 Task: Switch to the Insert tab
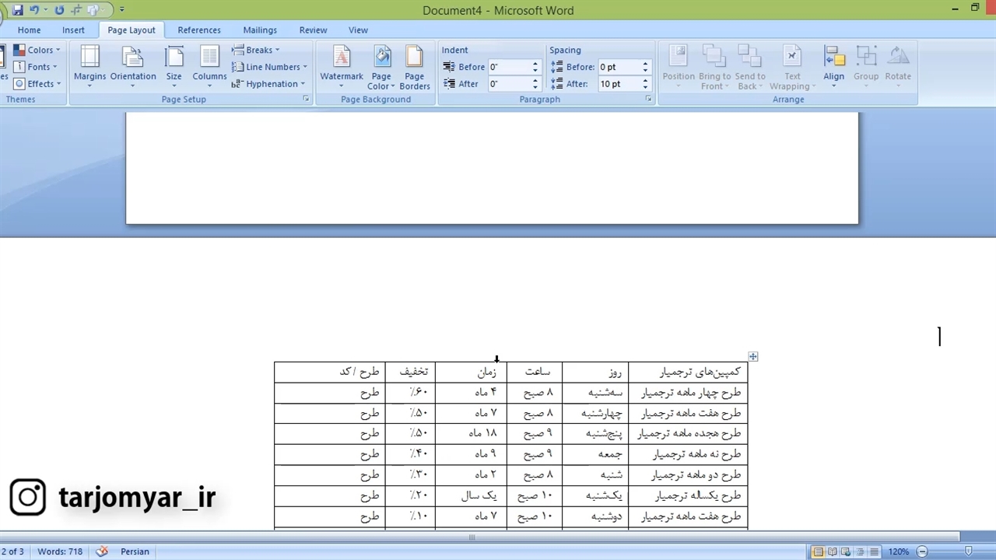coord(73,30)
